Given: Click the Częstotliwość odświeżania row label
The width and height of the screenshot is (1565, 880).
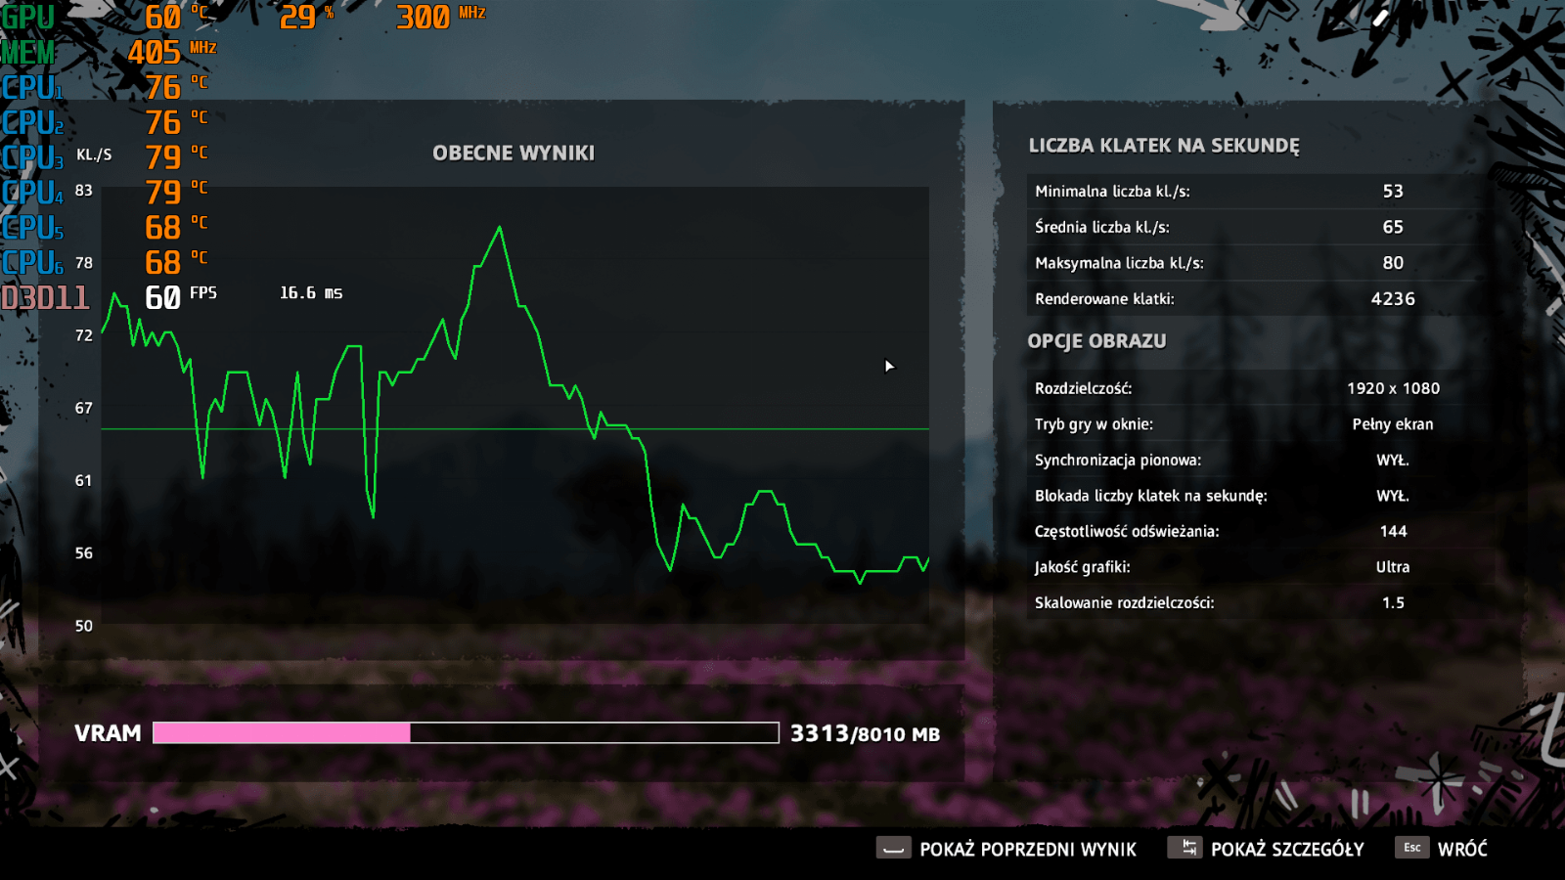Looking at the screenshot, I should point(1127,531).
